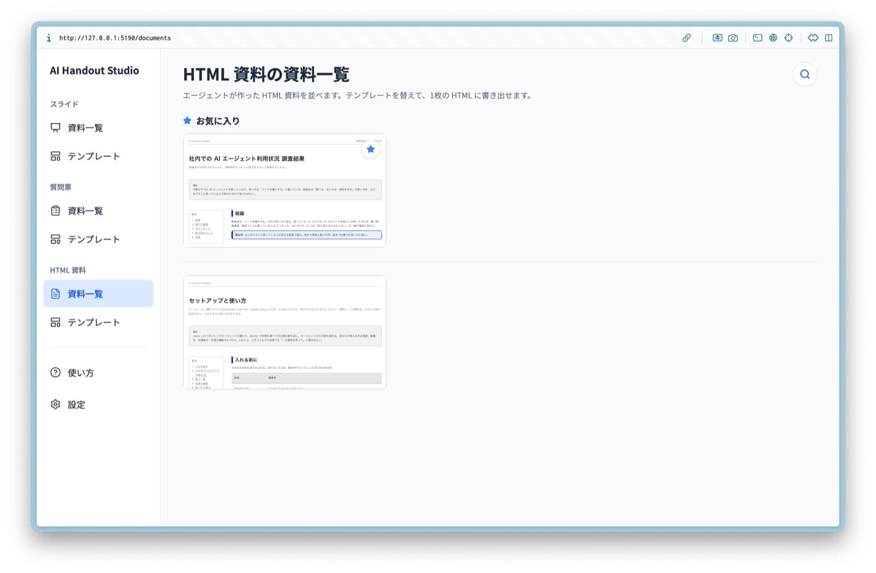Click the 質問票 section label
Image resolution: width=876 pixels, height=573 pixels.
(61, 187)
